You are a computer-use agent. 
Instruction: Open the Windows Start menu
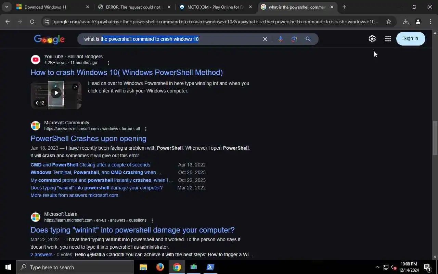(x=8, y=267)
